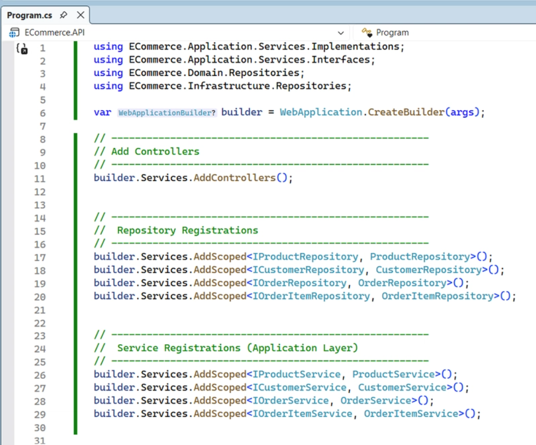Click the ECommerce.API project icon
Screen dimensions: 536x445
[x=13, y=32]
